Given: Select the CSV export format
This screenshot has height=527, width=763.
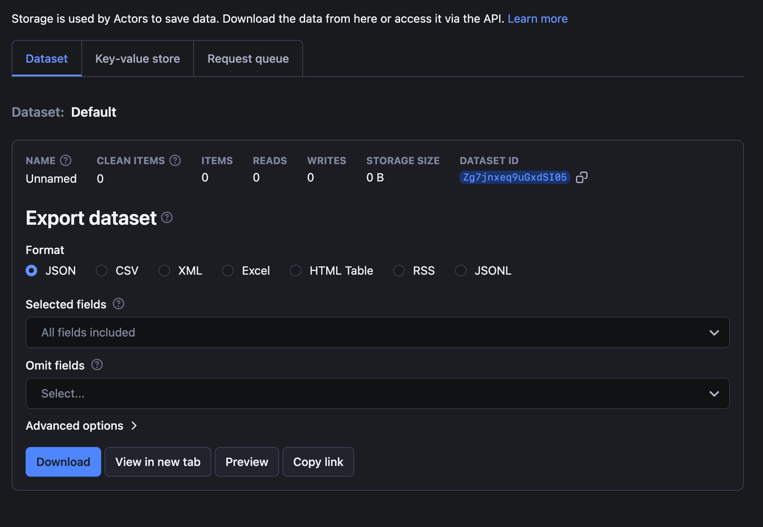Looking at the screenshot, I should tap(101, 271).
